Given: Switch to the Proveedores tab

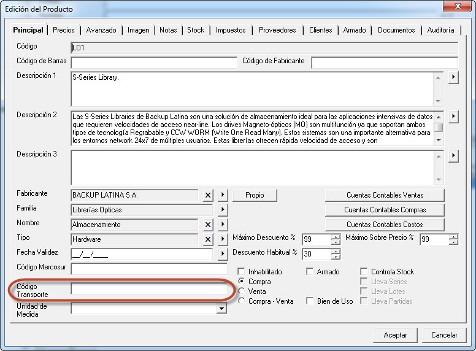Looking at the screenshot, I should click(277, 30).
